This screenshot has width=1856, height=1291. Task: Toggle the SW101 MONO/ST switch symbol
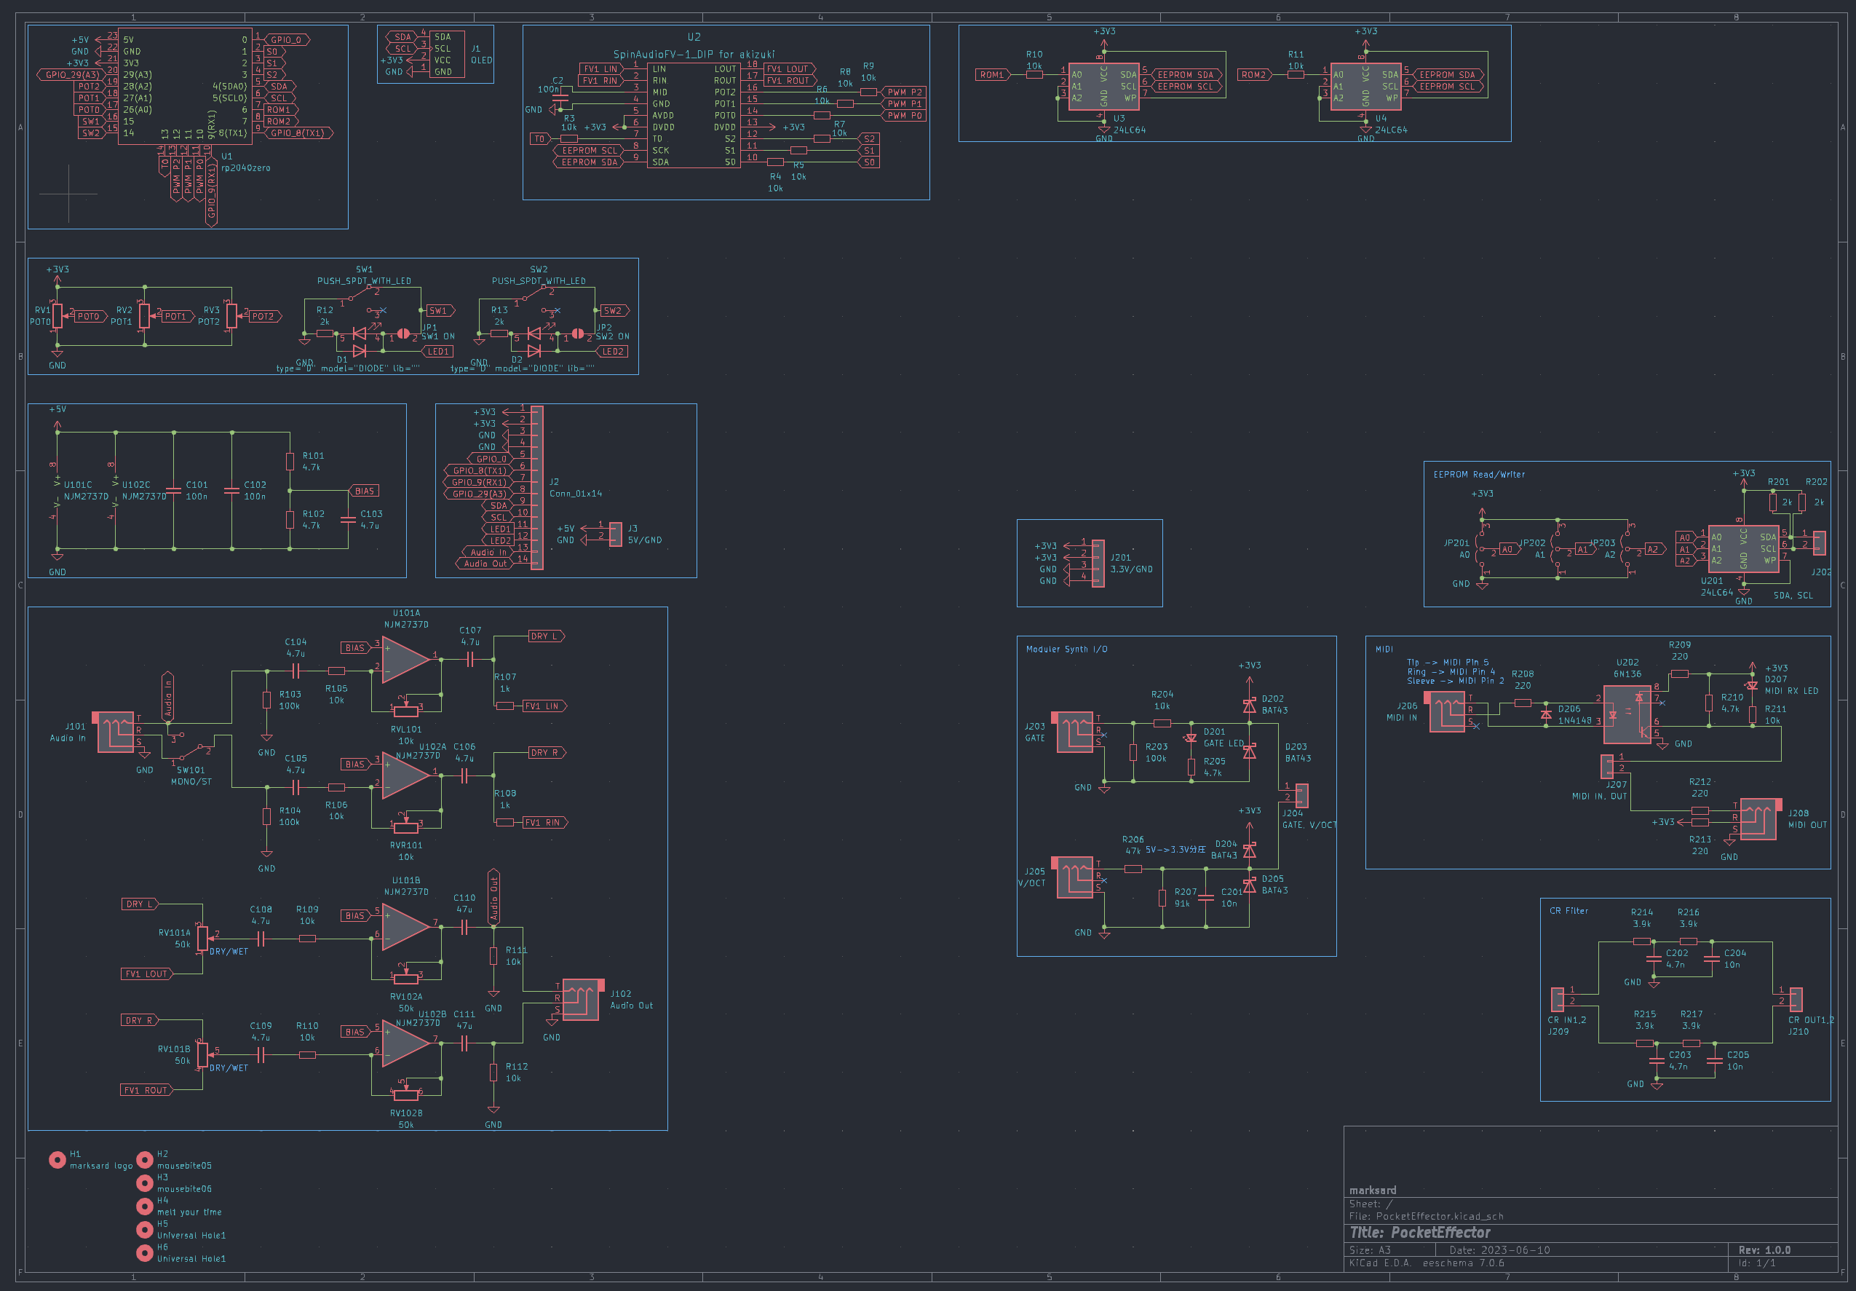point(190,752)
